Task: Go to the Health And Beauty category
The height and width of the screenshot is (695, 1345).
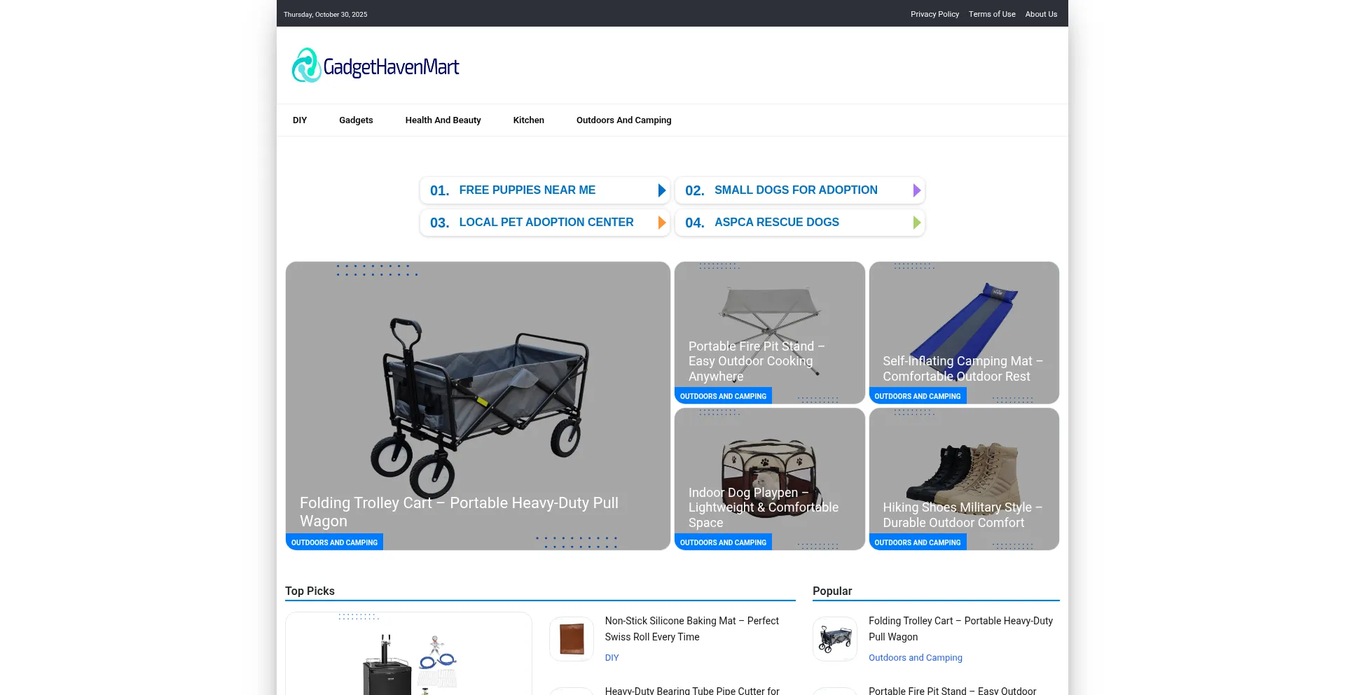Action: (443, 120)
